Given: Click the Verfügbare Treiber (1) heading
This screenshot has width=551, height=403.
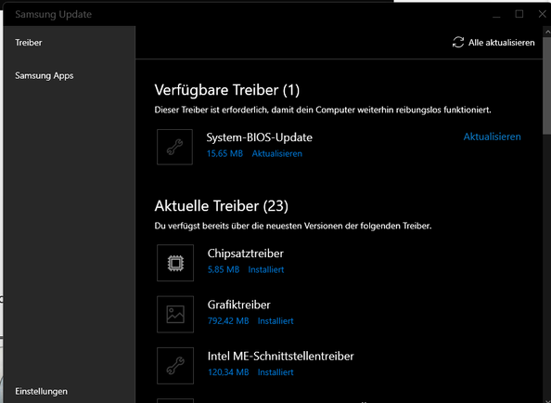Looking at the screenshot, I should coord(227,90).
